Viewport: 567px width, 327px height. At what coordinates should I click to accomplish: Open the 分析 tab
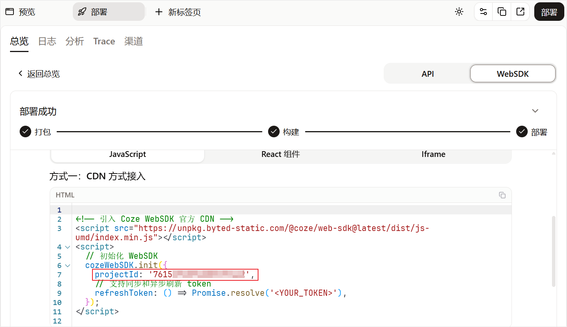click(75, 41)
